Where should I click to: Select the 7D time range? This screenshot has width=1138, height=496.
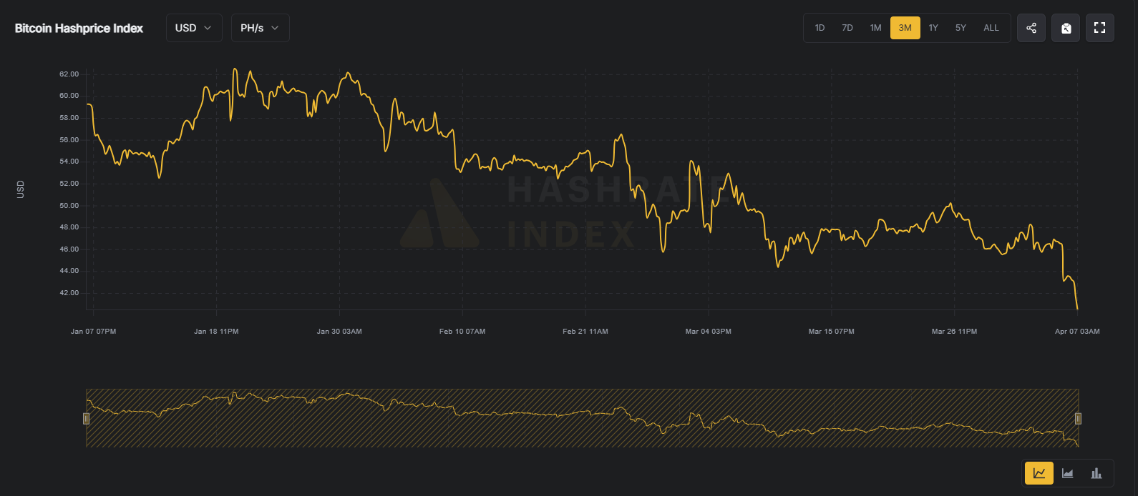pos(847,28)
